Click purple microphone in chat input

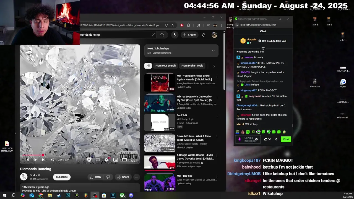[240, 139]
